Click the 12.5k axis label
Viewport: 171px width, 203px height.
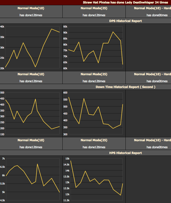(66, 188)
